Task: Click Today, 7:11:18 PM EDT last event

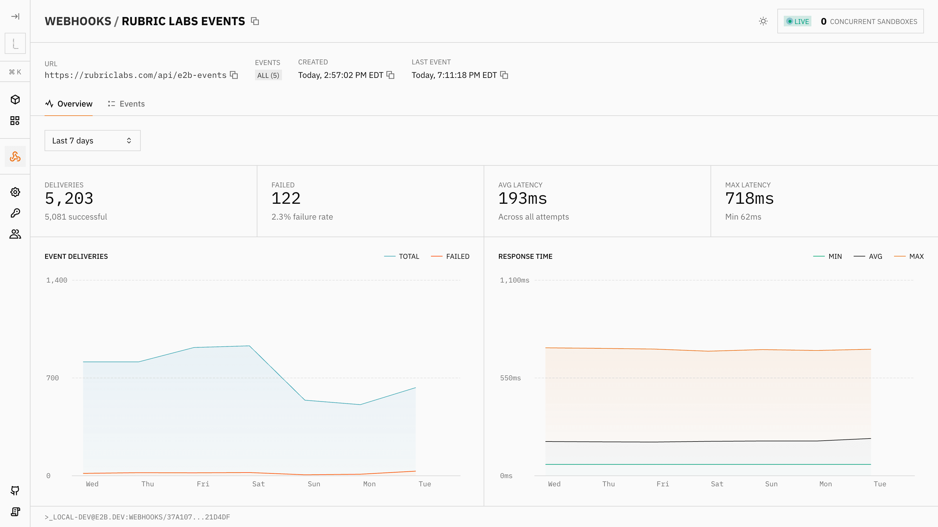Action: click(x=454, y=75)
